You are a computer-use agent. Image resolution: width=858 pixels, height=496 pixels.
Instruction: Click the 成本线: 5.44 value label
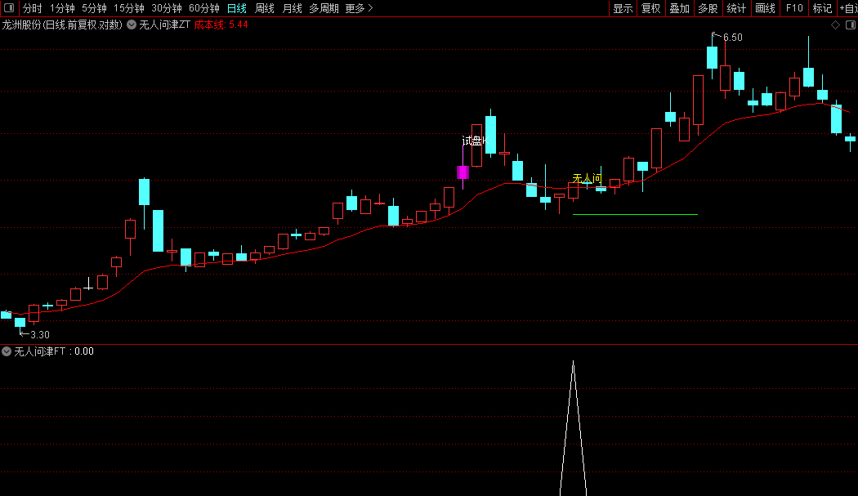click(221, 25)
